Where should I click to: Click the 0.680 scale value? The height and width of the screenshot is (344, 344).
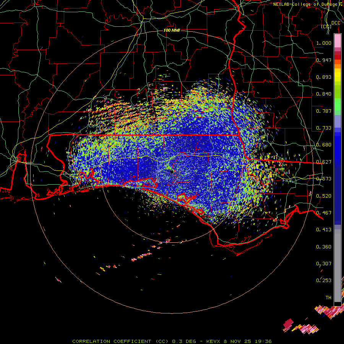point(324,145)
